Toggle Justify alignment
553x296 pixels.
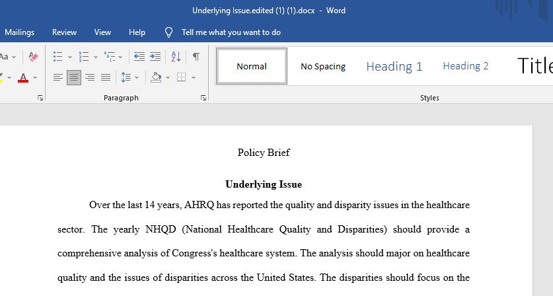106,77
